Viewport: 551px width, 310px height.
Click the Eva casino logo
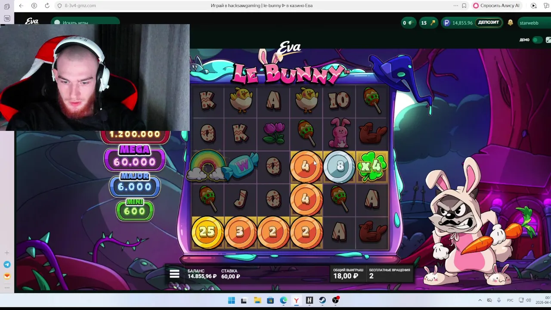tap(32, 21)
